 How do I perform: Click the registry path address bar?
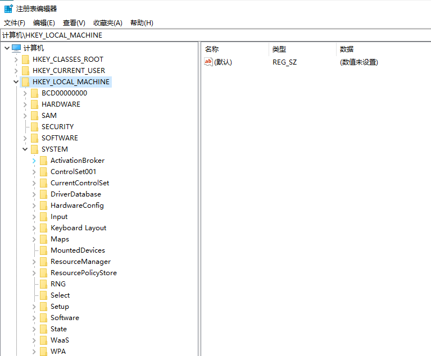click(215, 35)
